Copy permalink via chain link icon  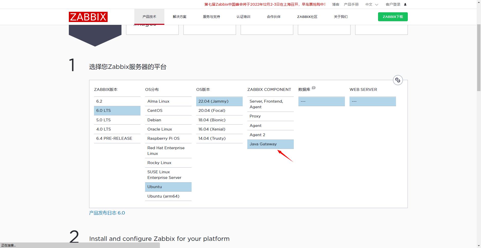[x=398, y=80]
